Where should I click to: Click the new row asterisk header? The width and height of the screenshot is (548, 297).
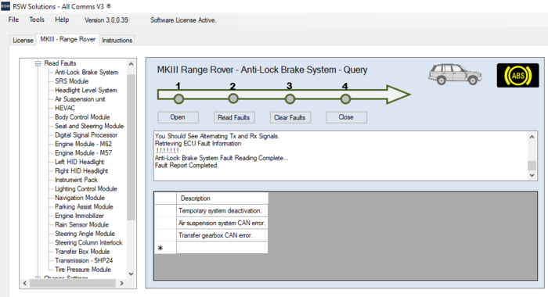(165, 248)
